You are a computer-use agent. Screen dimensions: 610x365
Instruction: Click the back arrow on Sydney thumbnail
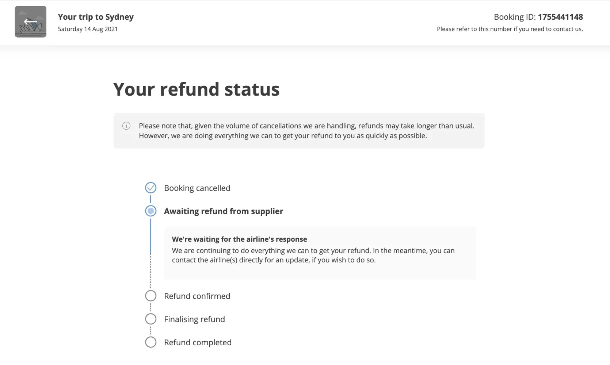click(30, 22)
